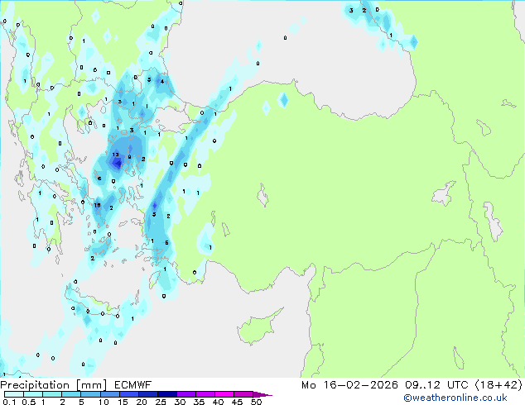Click the above-50 mm arrow end of legend
525x405 pixels.
click(262, 395)
